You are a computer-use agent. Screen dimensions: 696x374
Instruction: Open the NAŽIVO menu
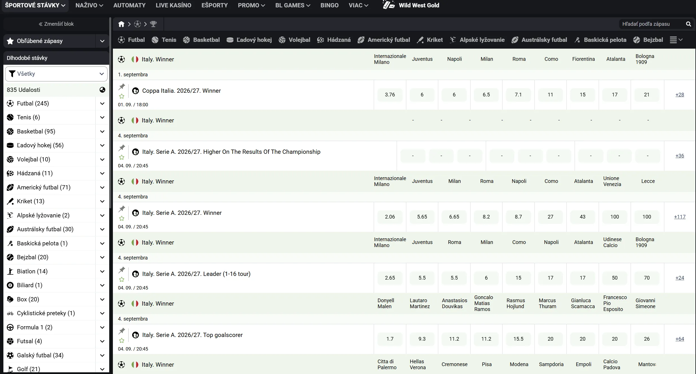[x=89, y=5]
